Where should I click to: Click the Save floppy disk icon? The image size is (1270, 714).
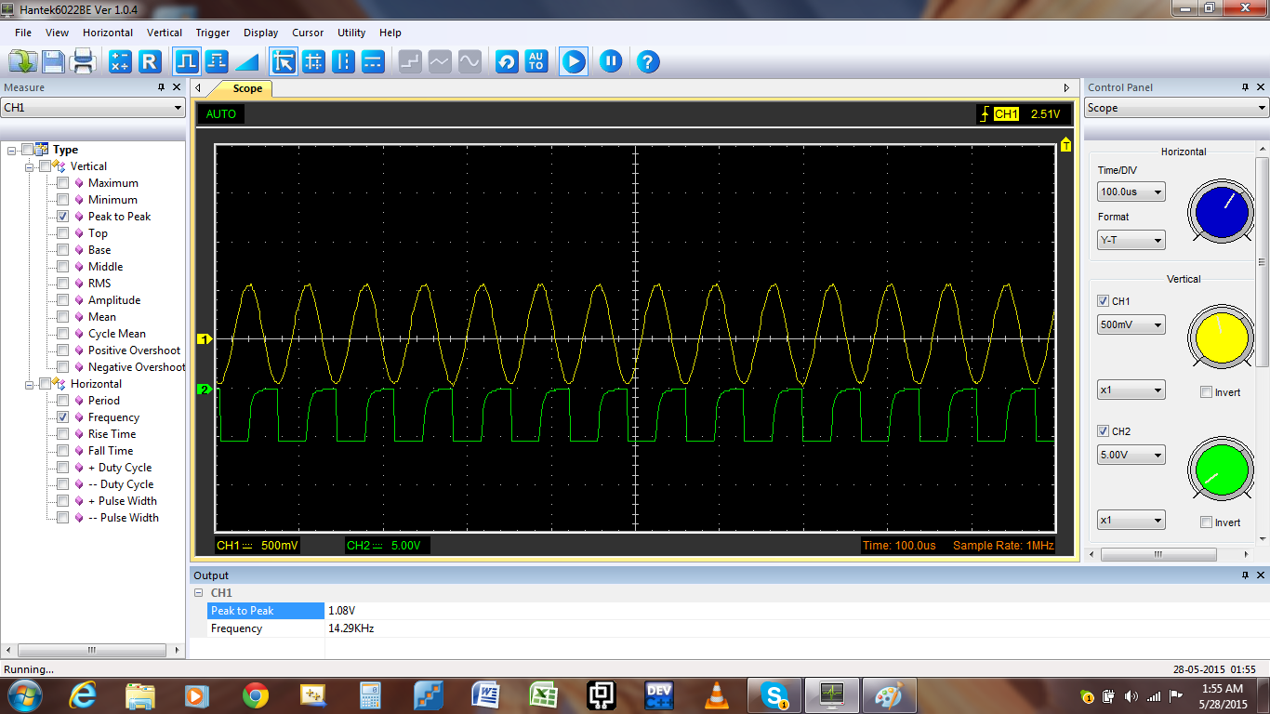(53, 62)
